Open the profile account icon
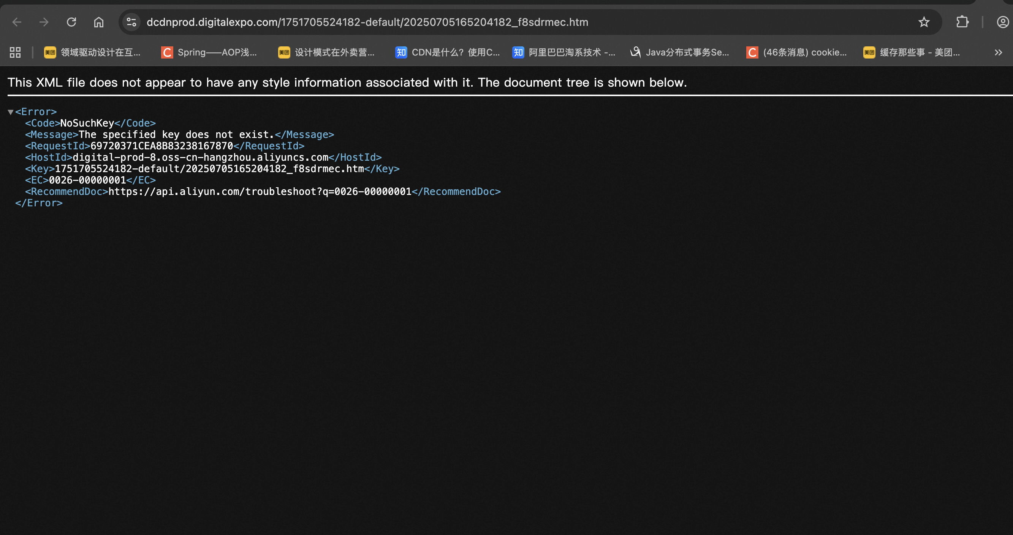This screenshot has height=535, width=1013. [1002, 22]
